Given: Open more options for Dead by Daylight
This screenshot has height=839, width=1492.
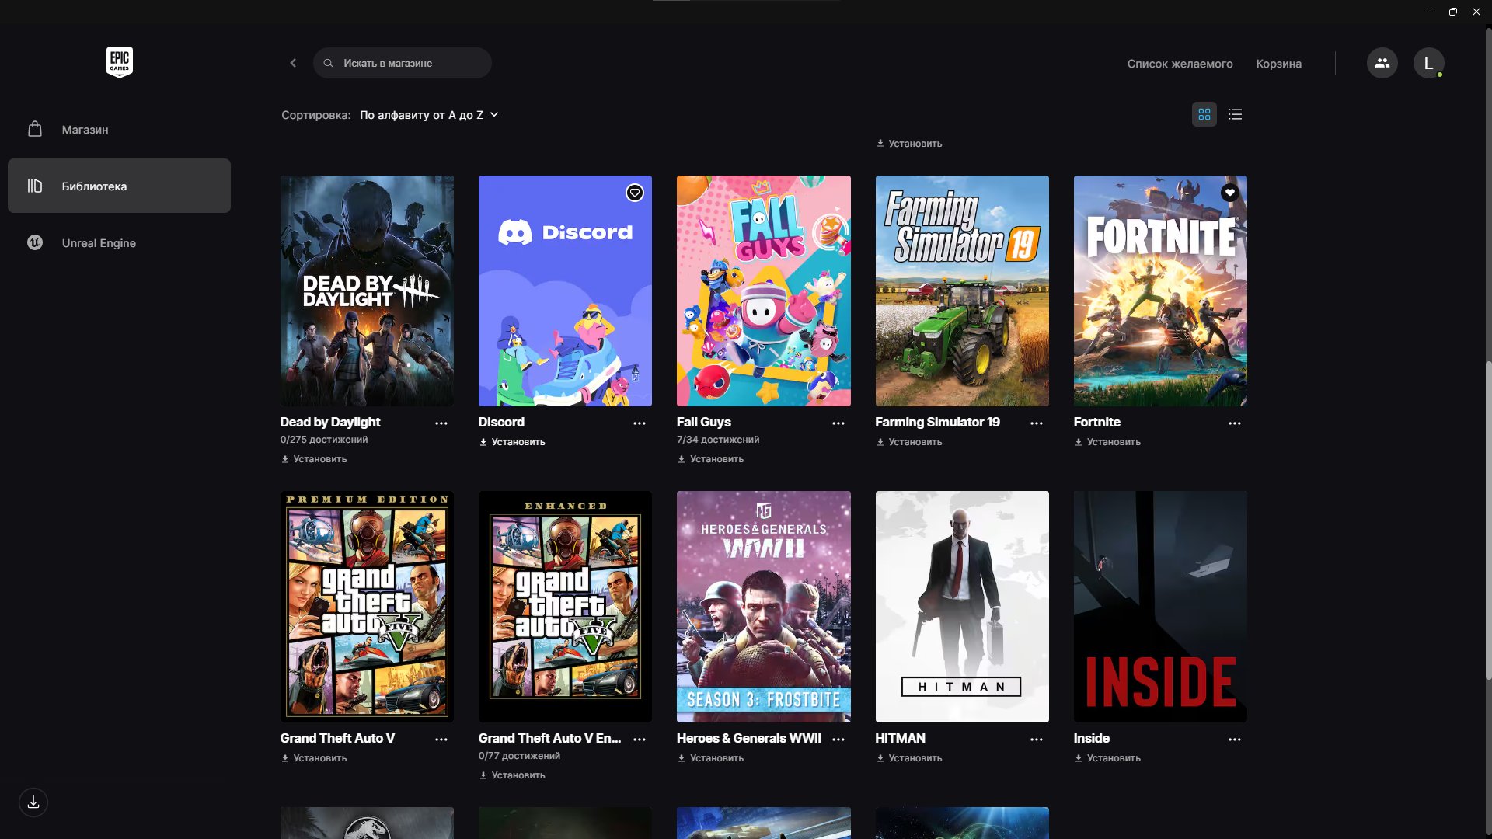Looking at the screenshot, I should point(441,423).
